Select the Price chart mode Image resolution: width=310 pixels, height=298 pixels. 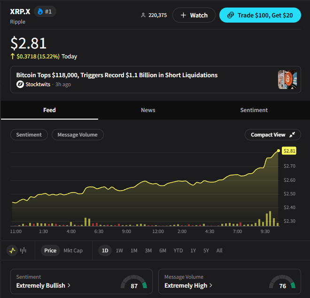tap(50, 250)
